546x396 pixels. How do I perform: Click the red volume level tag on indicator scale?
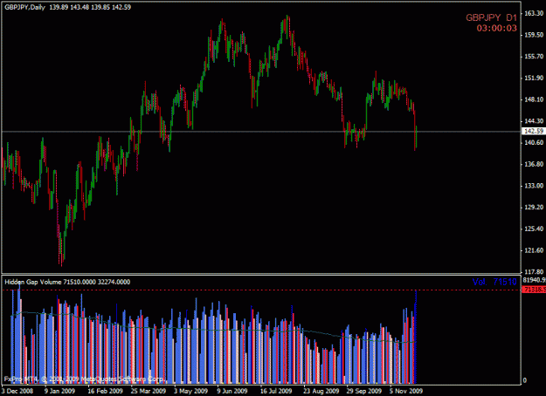click(x=534, y=290)
